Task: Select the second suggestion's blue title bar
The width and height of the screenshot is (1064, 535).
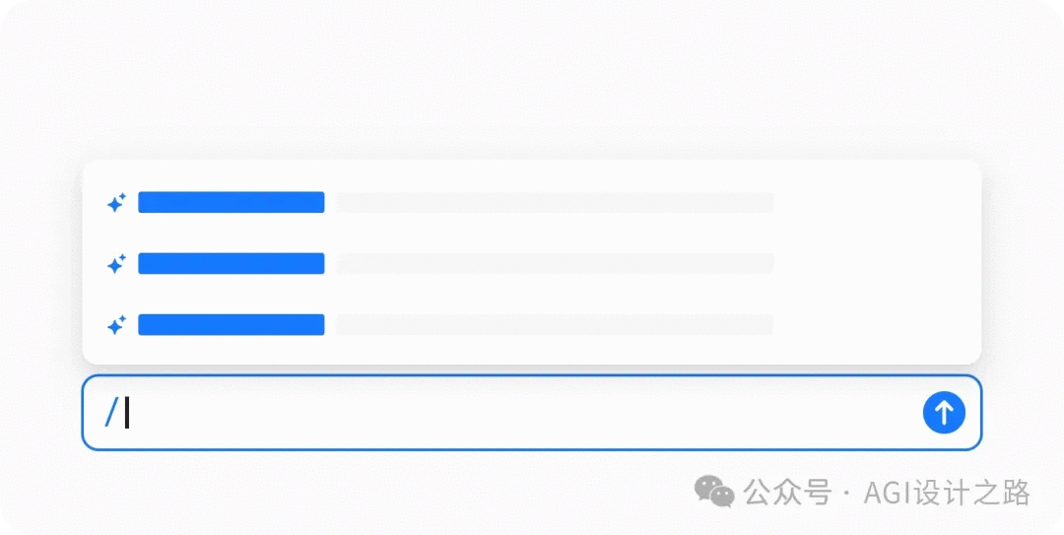Action: click(232, 263)
